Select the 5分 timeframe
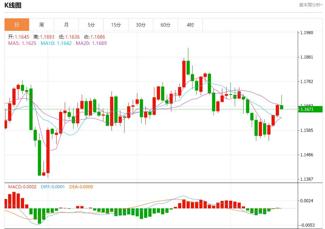This screenshot has height=229, width=325. tap(91, 24)
